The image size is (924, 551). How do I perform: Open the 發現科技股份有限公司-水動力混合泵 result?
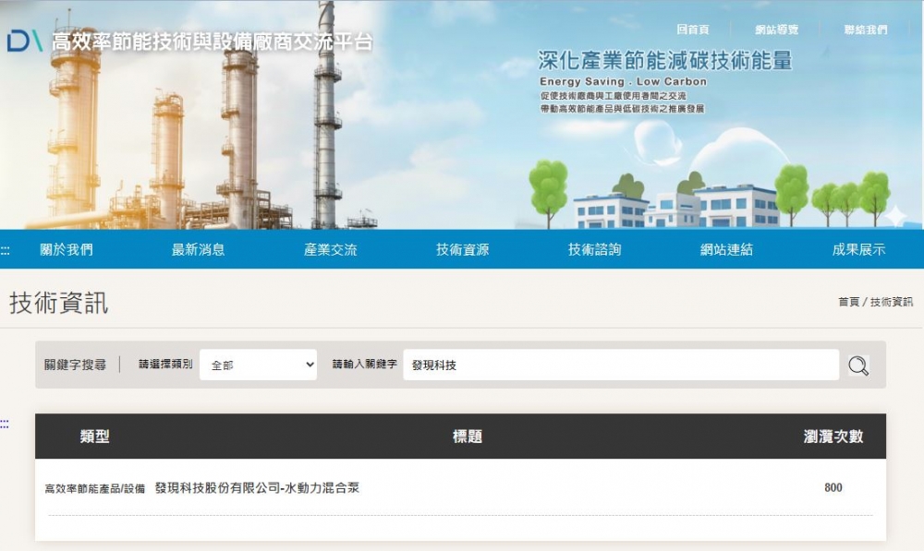tap(257, 487)
